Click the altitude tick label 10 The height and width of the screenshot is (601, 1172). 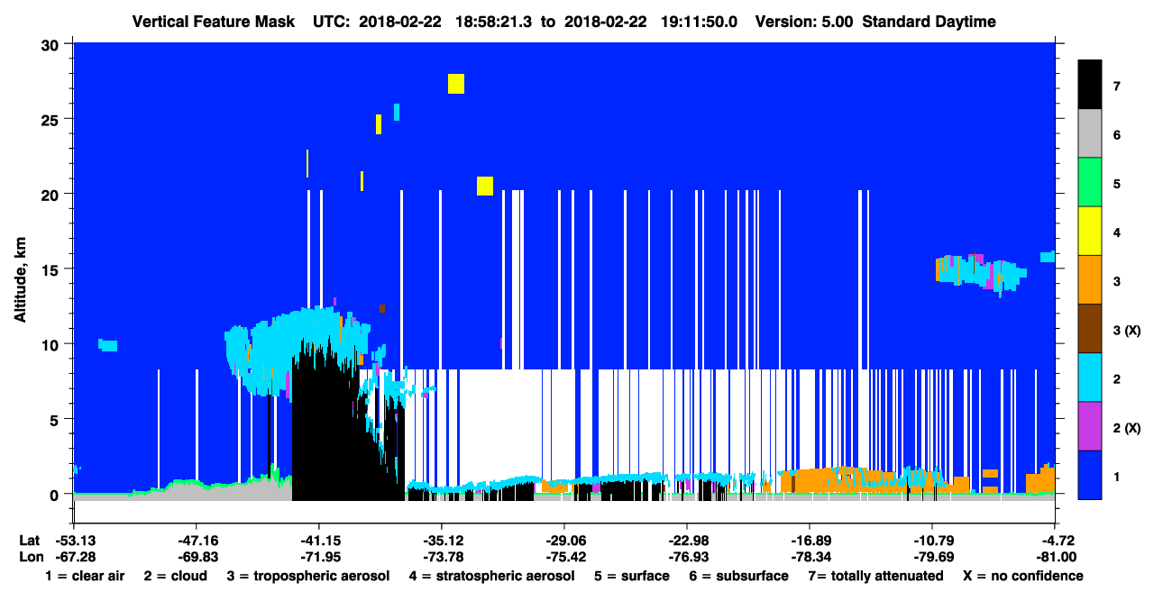(51, 344)
